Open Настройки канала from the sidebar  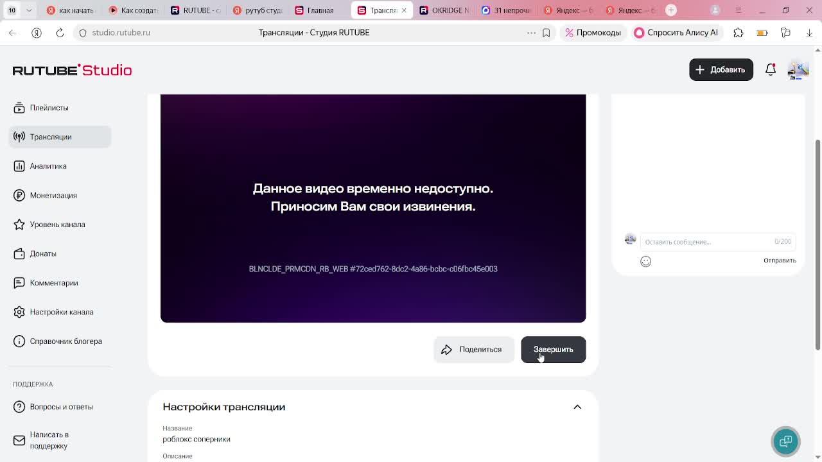pos(62,312)
